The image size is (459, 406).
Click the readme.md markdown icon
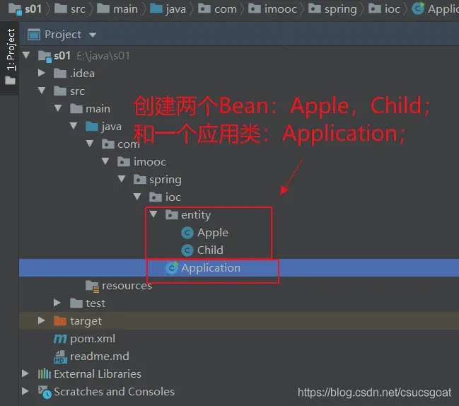click(x=60, y=356)
